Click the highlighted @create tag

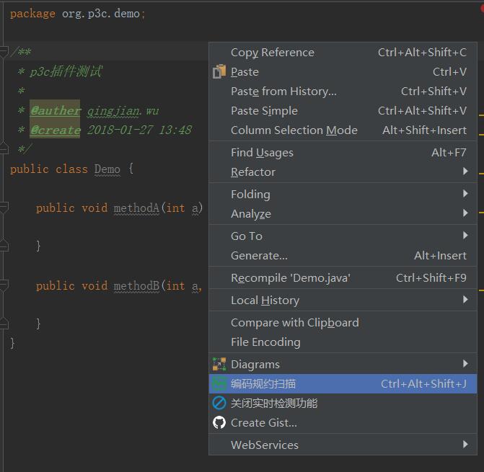(56, 130)
